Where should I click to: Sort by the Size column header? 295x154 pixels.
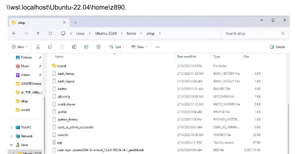coord(246,57)
